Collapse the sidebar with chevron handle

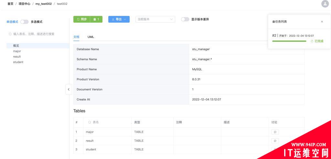tap(69, 89)
